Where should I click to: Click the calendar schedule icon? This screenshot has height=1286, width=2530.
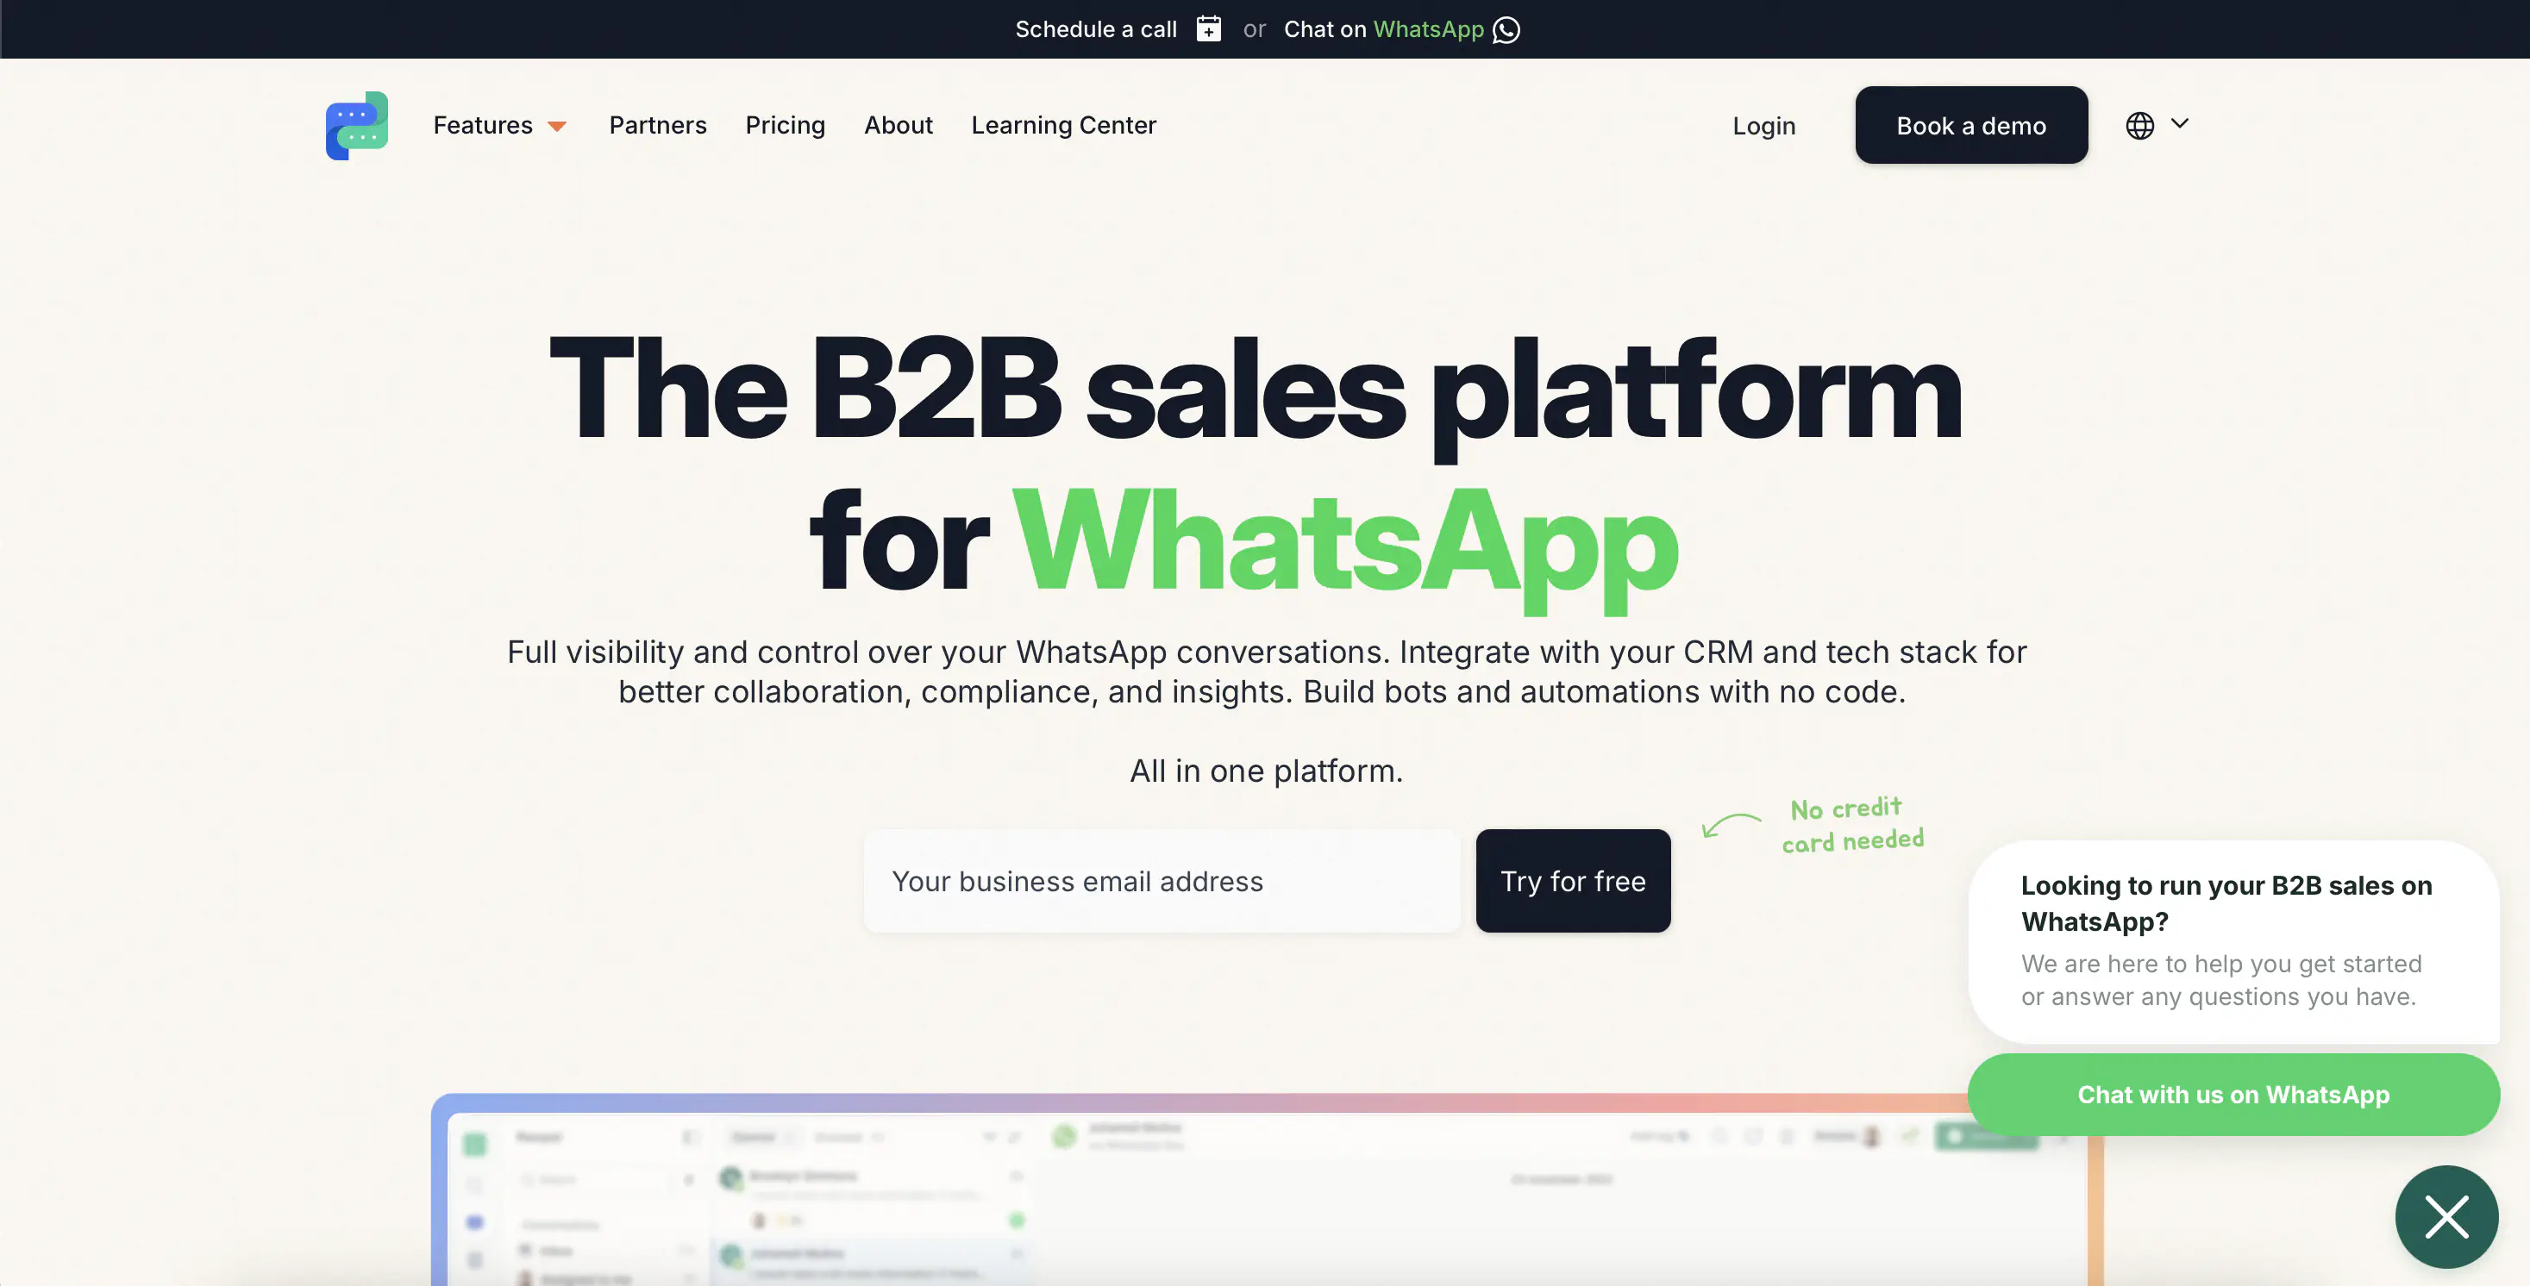[1207, 28]
